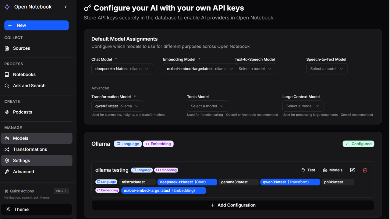Click the Configured status badge
Screen dimensions: 390x219
[358, 144]
